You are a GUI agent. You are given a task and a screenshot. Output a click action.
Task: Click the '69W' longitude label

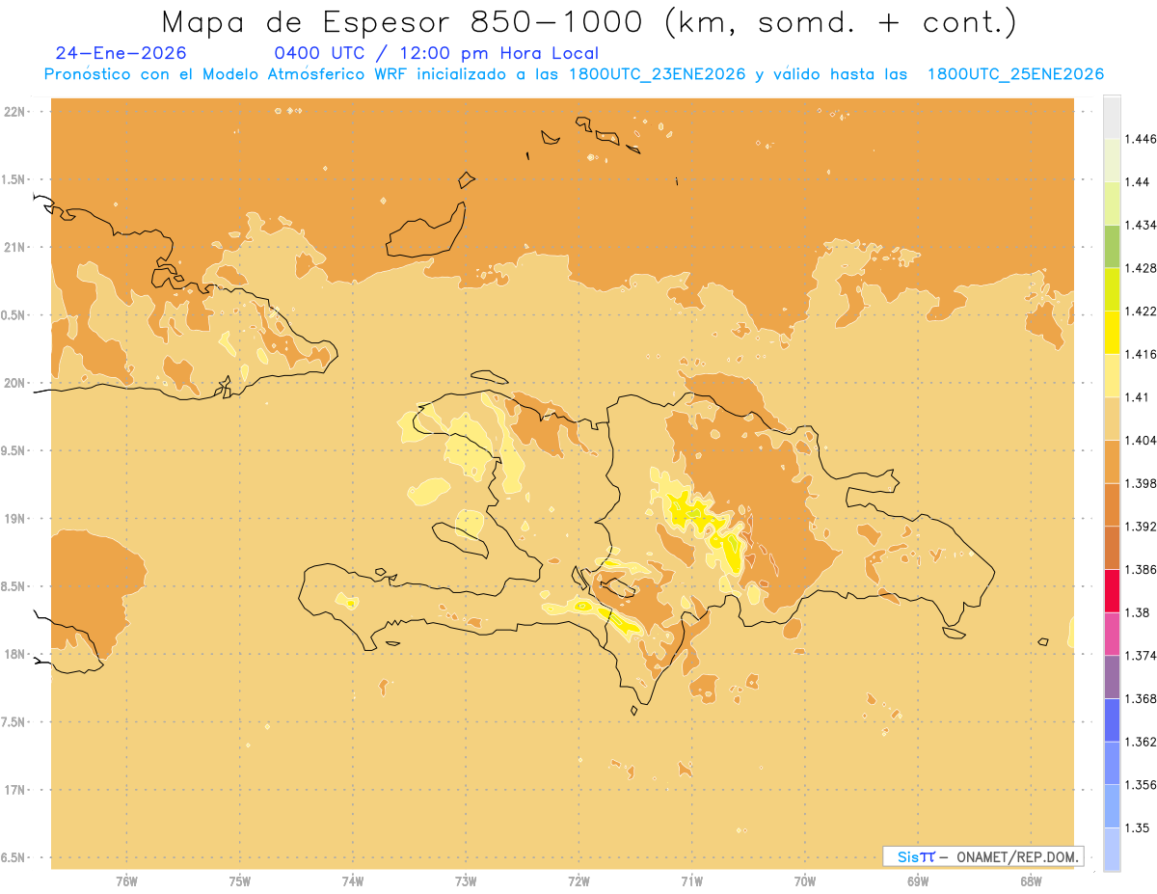918,880
